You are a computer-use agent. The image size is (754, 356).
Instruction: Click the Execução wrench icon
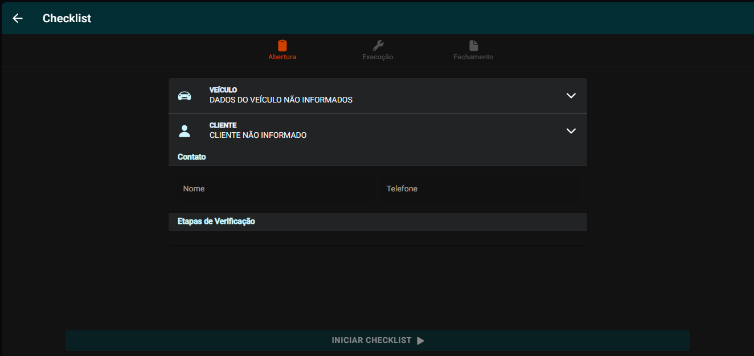378,46
